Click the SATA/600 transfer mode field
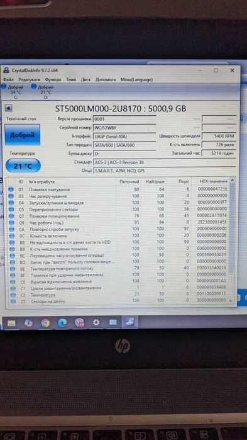Screen dimensions: 247x440 point(124,145)
